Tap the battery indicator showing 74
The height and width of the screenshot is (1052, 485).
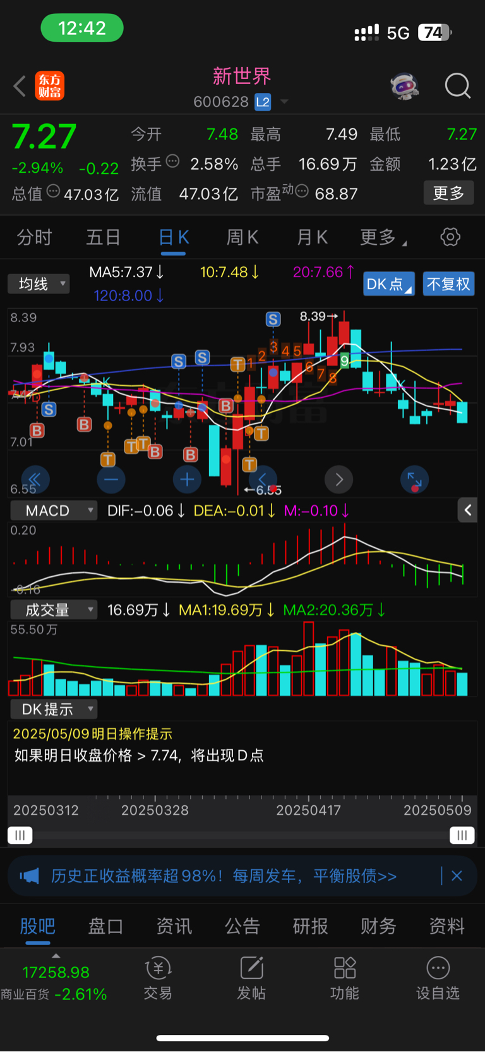pyautogui.click(x=434, y=32)
